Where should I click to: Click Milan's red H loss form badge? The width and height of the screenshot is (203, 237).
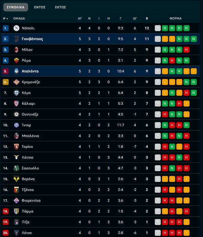pos(186,50)
